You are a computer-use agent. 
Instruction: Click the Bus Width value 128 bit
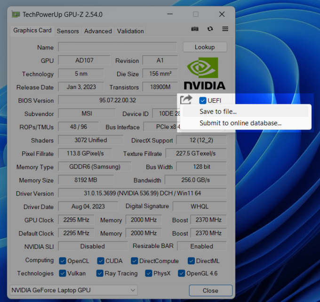pyautogui.click(x=201, y=167)
